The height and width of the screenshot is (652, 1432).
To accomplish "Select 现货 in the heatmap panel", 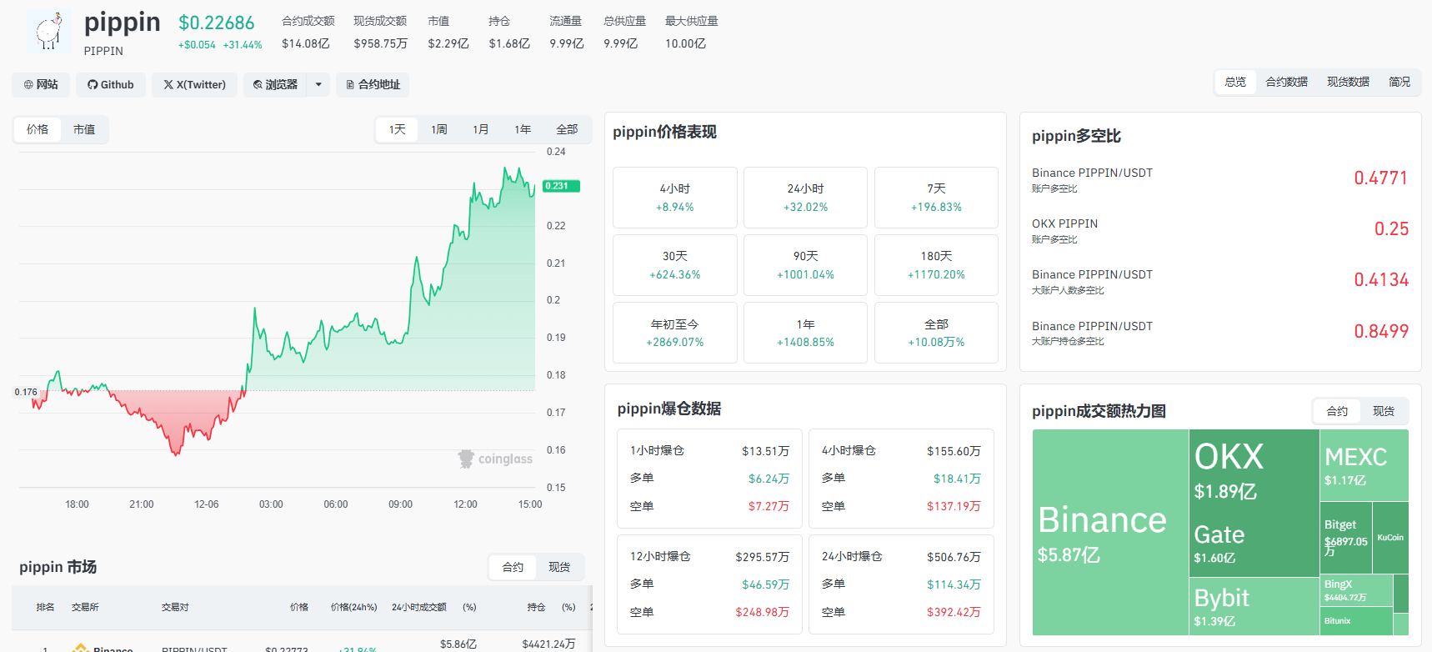I will pos(1384,411).
